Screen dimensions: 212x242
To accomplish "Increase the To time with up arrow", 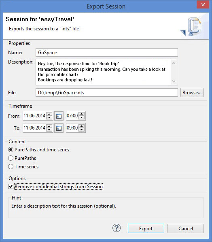I will tap(81, 126).
